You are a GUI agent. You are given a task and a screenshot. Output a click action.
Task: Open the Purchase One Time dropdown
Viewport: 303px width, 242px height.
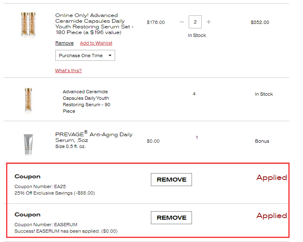point(85,56)
